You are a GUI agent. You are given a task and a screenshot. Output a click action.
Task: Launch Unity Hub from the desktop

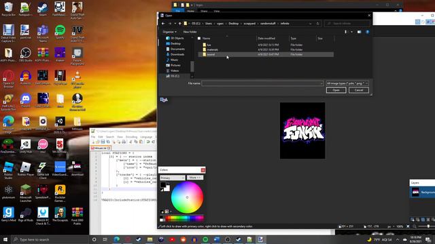point(26,146)
